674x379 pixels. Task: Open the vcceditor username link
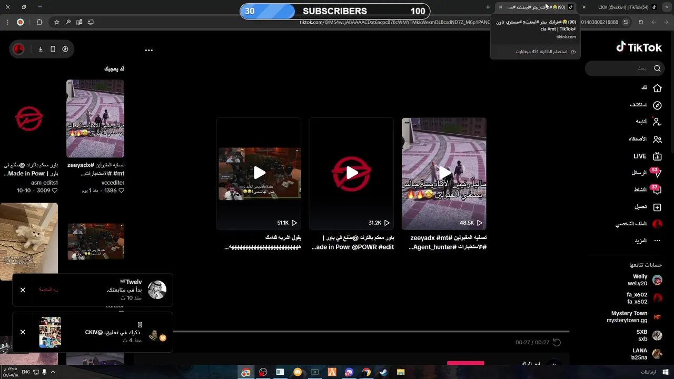pyautogui.click(x=113, y=183)
